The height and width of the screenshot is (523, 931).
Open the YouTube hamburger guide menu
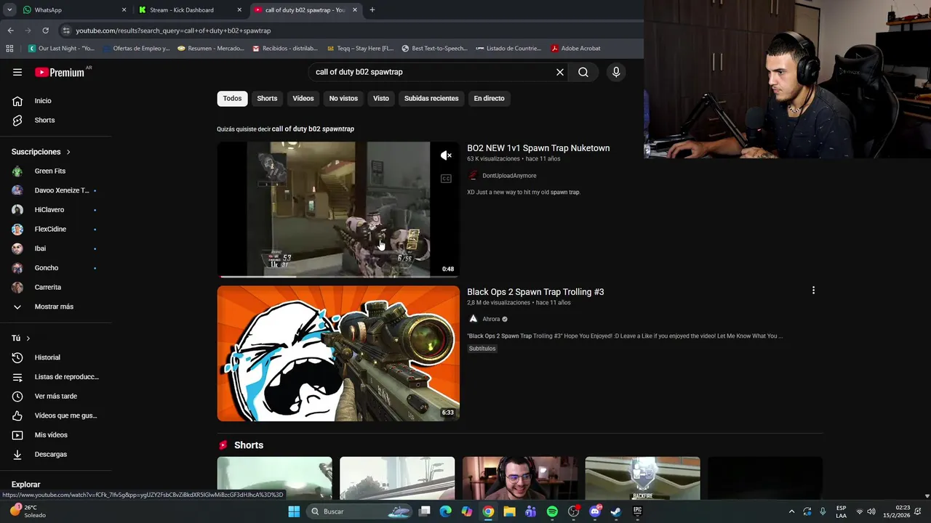click(17, 72)
